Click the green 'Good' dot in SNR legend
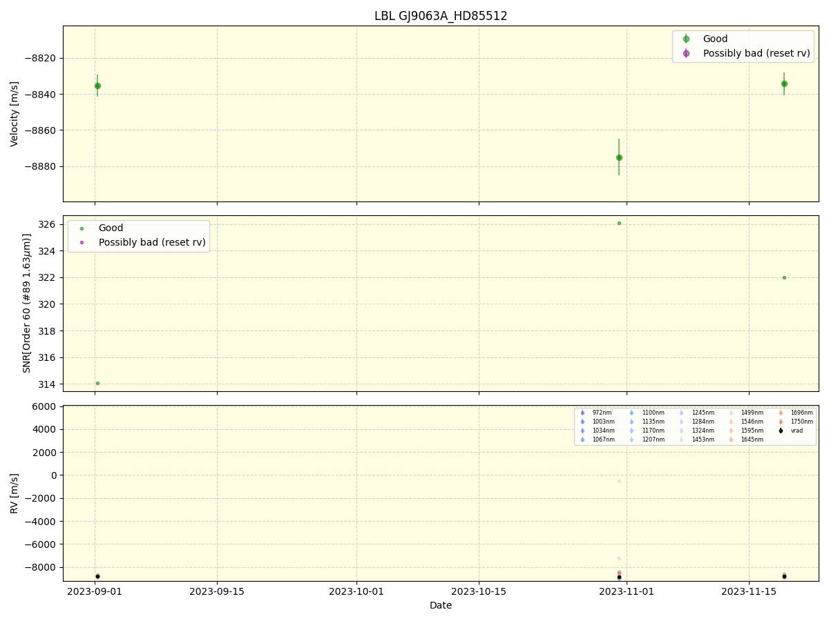The height and width of the screenshot is (621, 829). pos(82,228)
